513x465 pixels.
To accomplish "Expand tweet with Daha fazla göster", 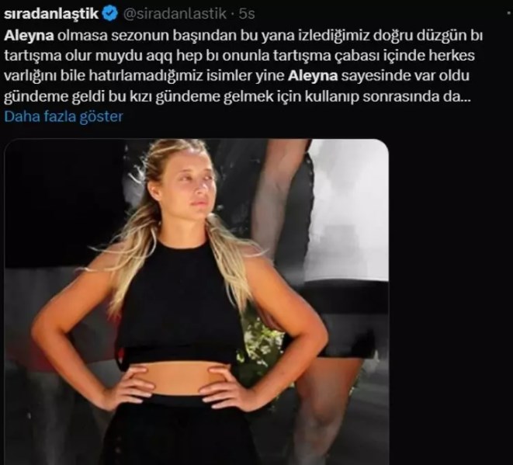I will 64,116.
